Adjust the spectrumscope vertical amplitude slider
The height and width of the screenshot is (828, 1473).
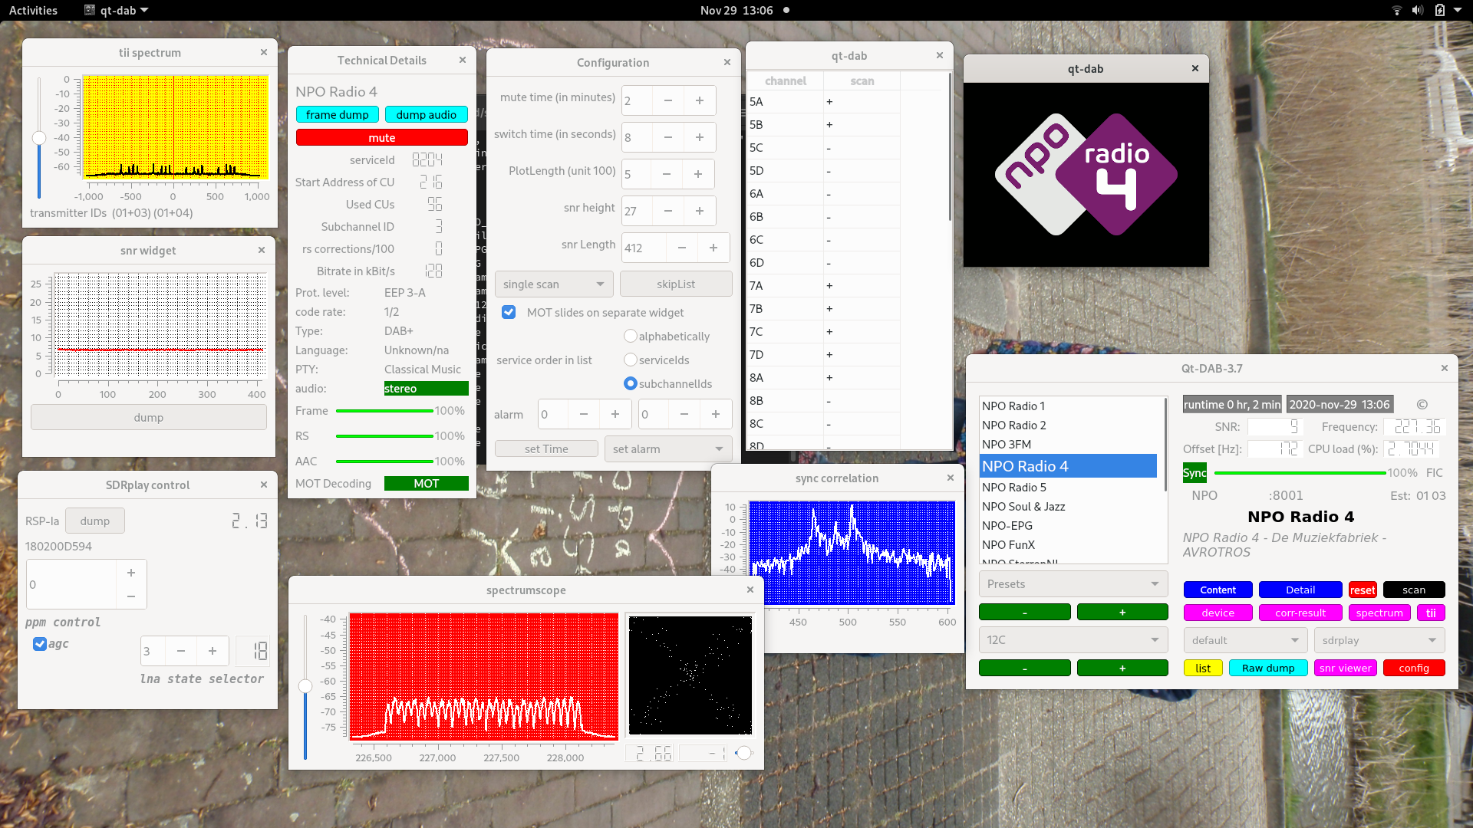click(x=305, y=685)
